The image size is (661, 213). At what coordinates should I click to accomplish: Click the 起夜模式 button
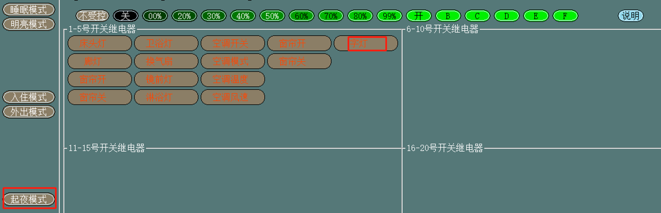[x=29, y=199]
